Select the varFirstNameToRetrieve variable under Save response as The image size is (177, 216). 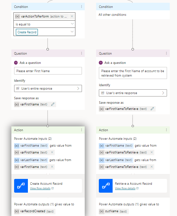(x=123, y=109)
